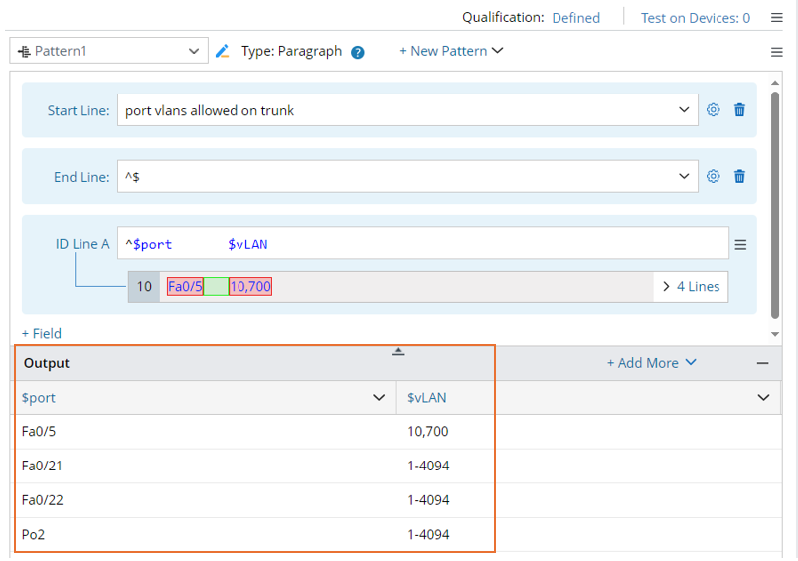Click the help icon next to Type: Paragraph
The width and height of the screenshot is (798, 561).
(358, 52)
